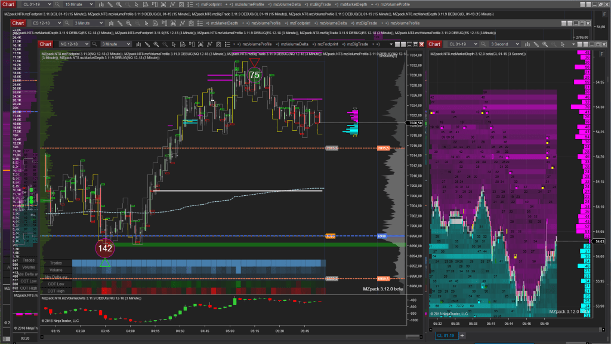Open properties list icon in NQ chart toolbar

227,44
